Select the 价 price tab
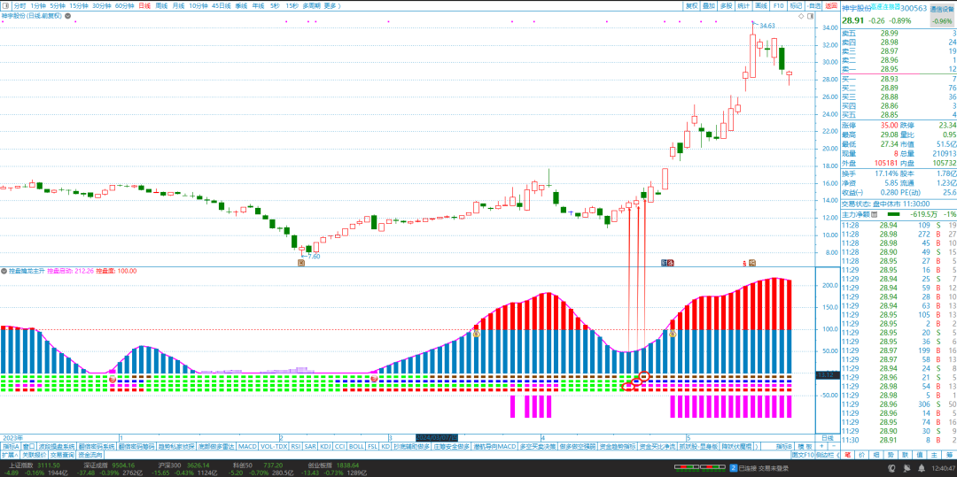Viewport: 957px width, 477px height. click(x=862, y=455)
